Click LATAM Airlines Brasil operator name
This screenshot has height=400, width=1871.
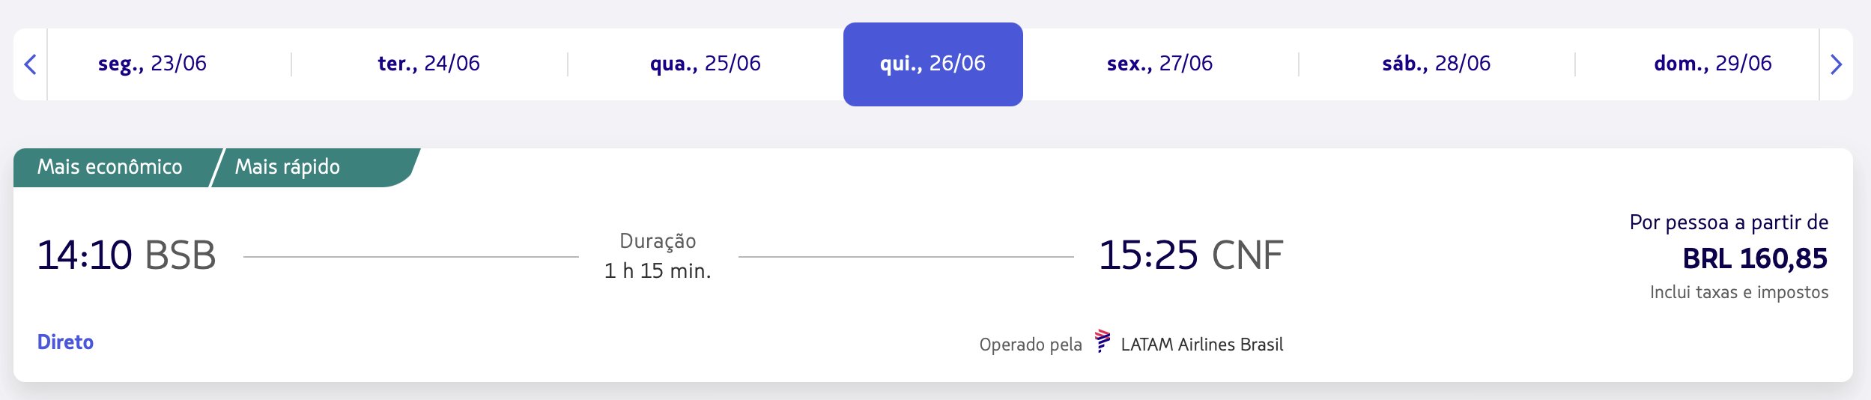1202,345
